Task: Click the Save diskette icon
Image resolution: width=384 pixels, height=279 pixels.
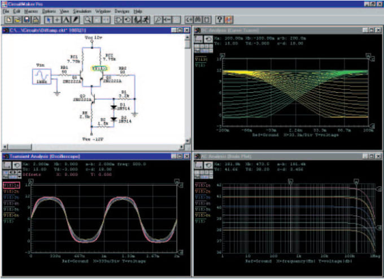Action: click(27, 20)
